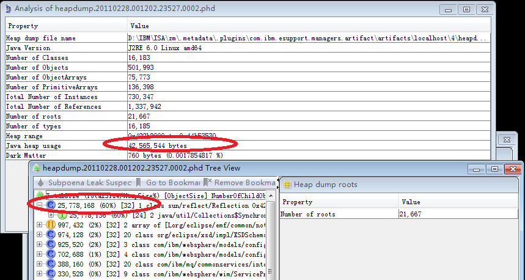
Task: Select class icon of the 702,688 row
Action: [51, 254]
